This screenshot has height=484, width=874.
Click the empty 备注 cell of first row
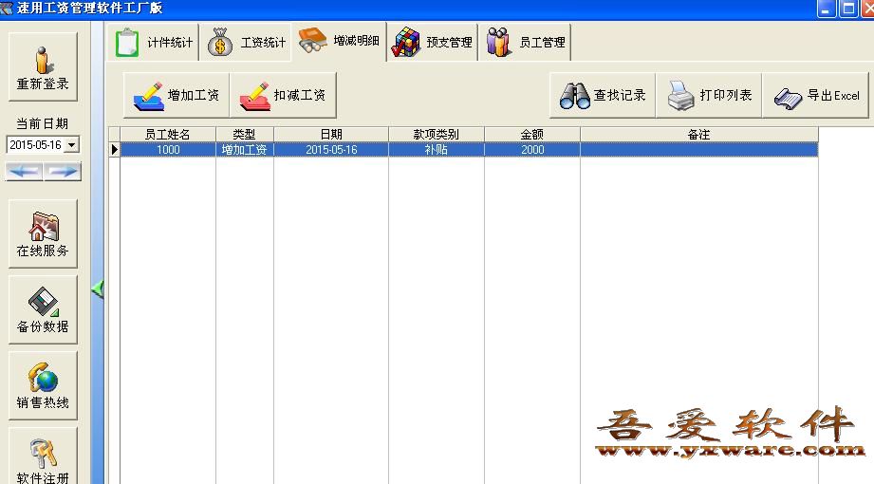click(x=699, y=149)
